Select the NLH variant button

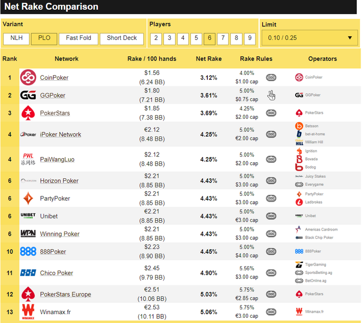[16, 39]
